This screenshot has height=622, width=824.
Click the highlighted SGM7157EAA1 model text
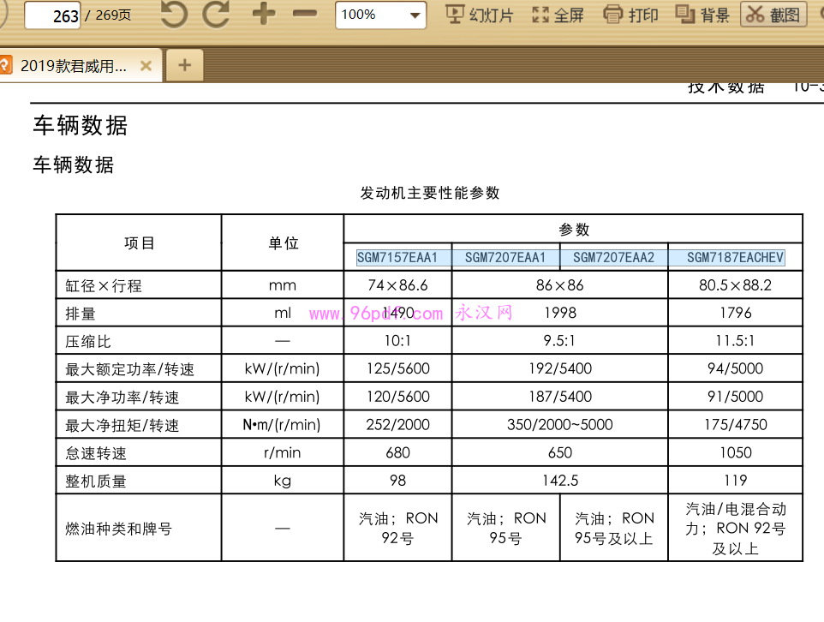[x=397, y=257]
